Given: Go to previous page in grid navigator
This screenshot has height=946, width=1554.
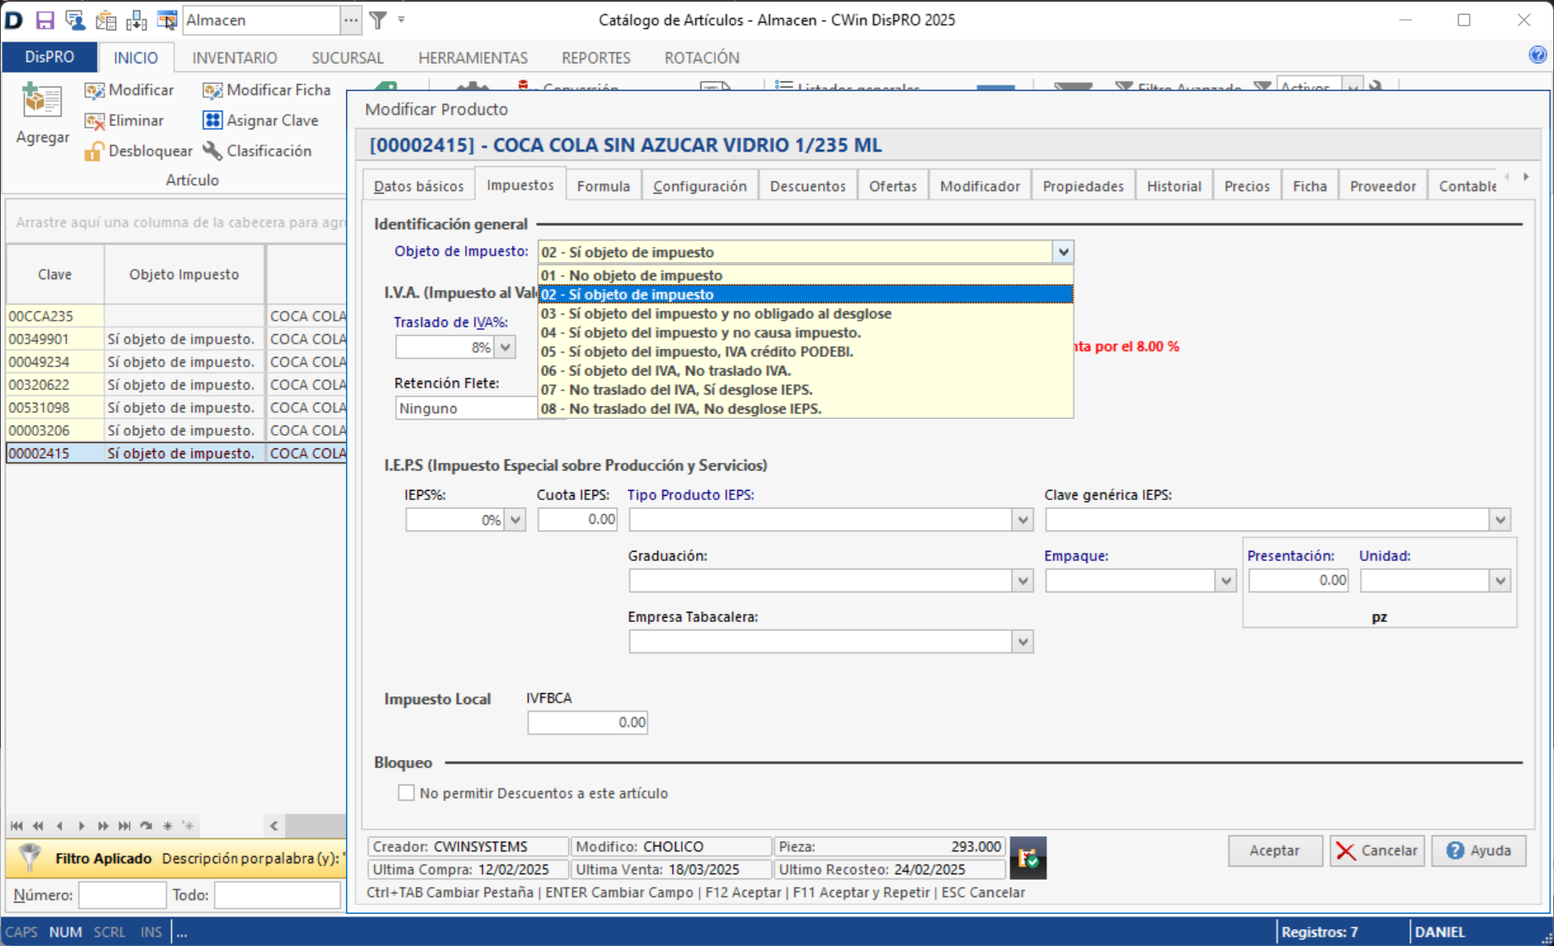Looking at the screenshot, I should click(38, 826).
